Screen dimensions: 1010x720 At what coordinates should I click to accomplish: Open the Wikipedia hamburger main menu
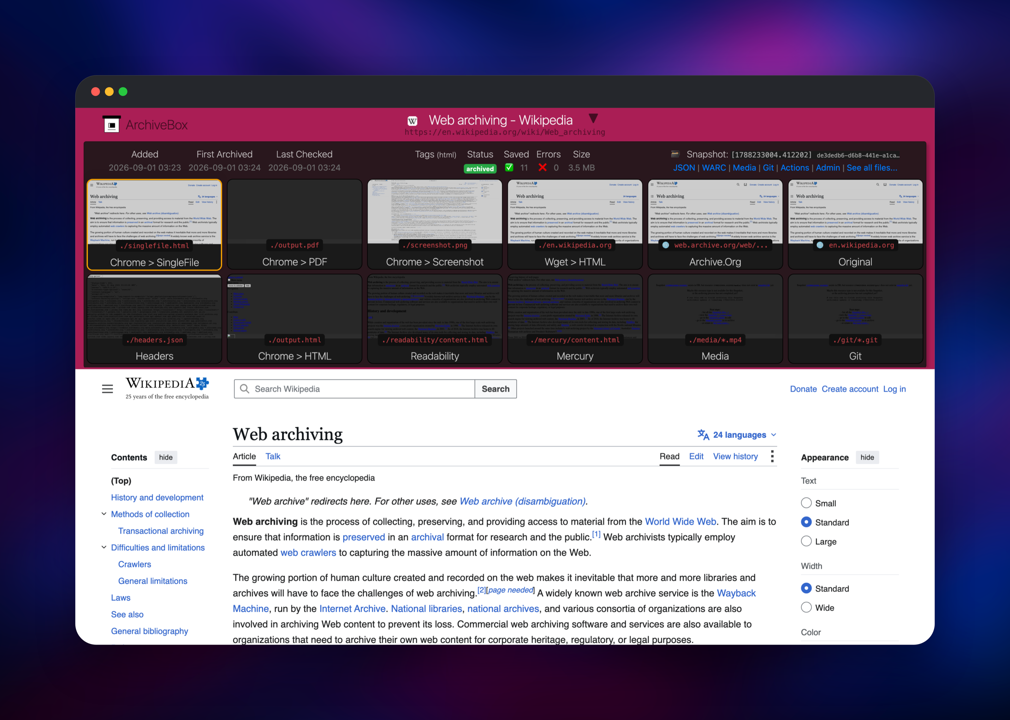coord(107,389)
